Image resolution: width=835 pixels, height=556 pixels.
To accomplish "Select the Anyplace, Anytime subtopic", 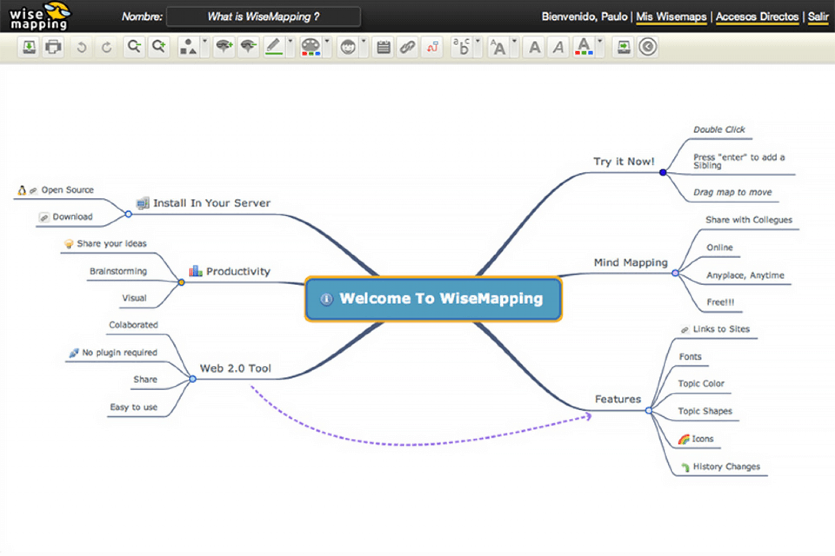I will pos(745,275).
